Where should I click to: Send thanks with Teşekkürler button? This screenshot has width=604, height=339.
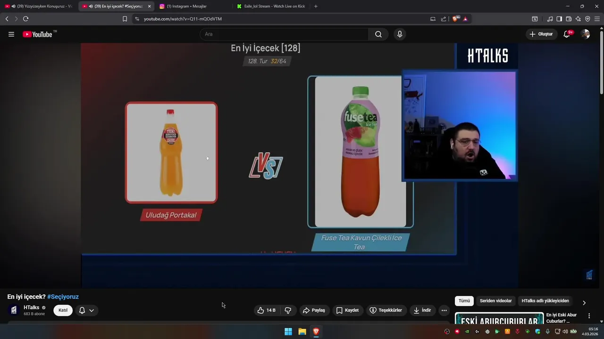(x=386, y=310)
